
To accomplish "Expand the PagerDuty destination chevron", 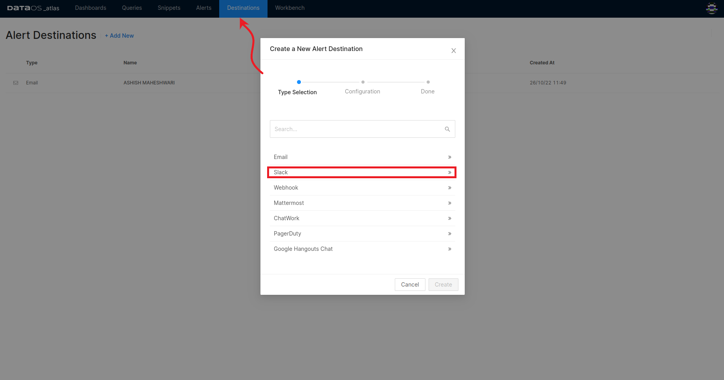I will [x=449, y=234].
